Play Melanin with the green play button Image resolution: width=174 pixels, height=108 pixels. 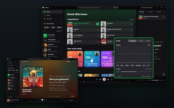[x=98, y=24]
